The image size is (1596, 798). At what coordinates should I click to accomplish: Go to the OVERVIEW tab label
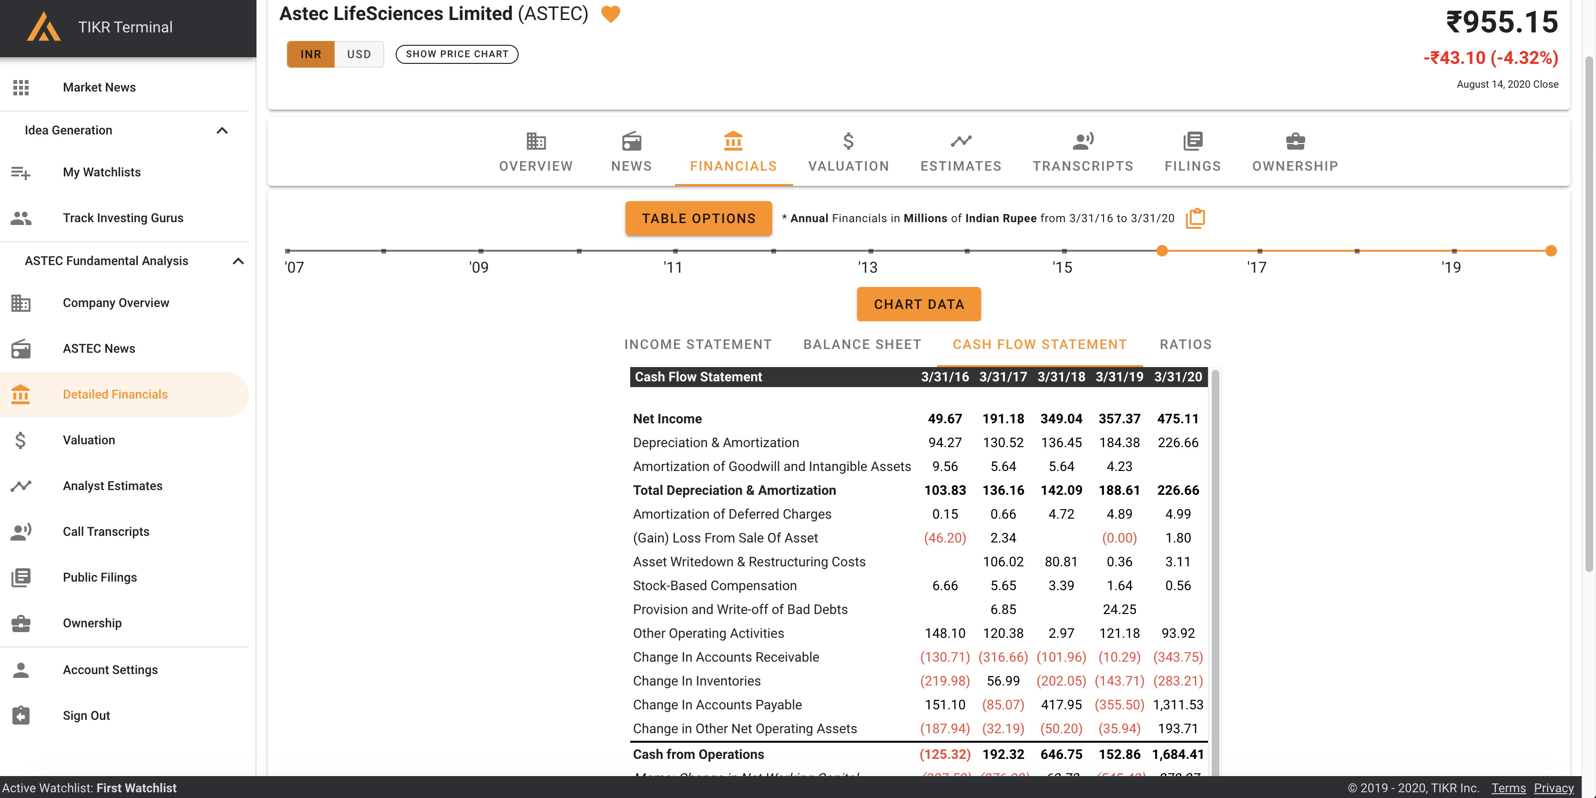[x=536, y=166]
